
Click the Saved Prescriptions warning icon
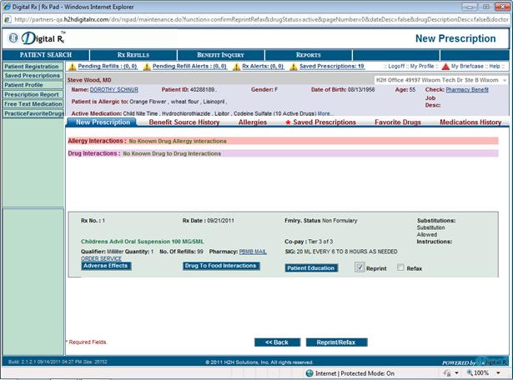pos(293,67)
